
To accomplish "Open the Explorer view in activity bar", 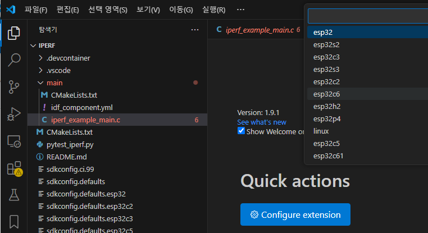I will point(13,33).
